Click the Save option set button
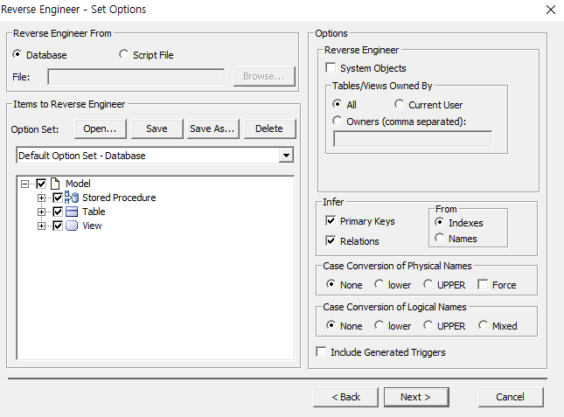Screen dimensions: 564x417 point(157,129)
